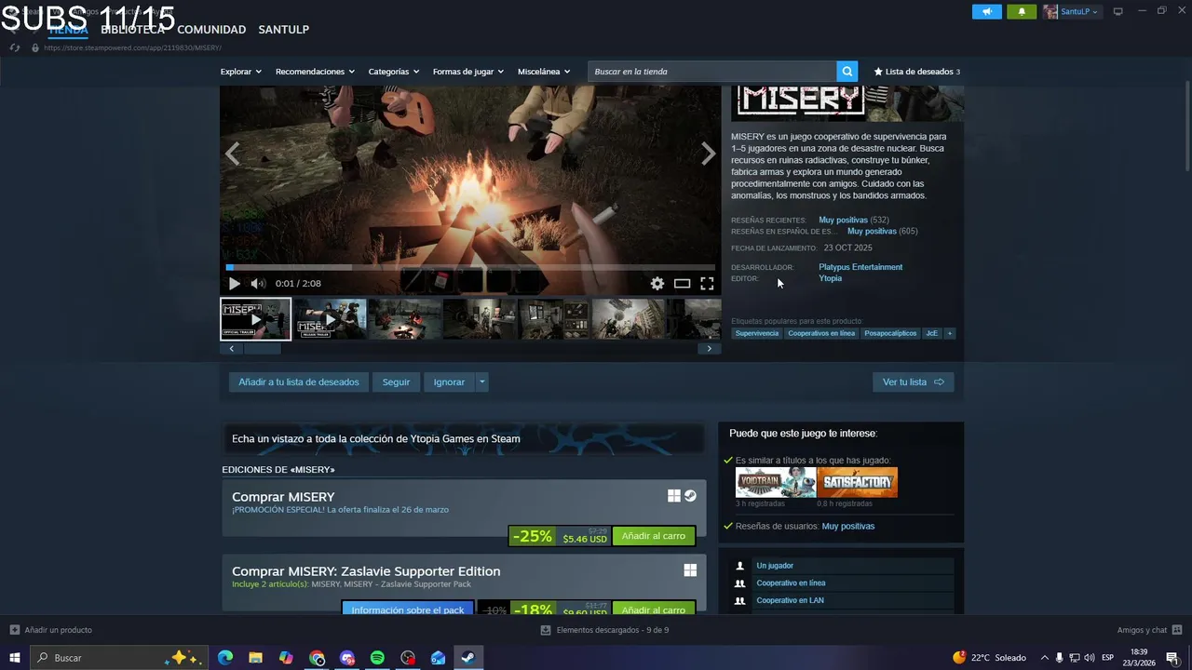Viewport: 1192px width, 670px height.
Task: Expand the Categorías dropdown menu
Action: point(393,72)
